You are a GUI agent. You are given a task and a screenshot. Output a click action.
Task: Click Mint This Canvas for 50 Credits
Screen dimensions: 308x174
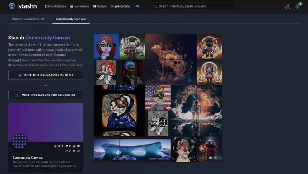[x=46, y=95]
